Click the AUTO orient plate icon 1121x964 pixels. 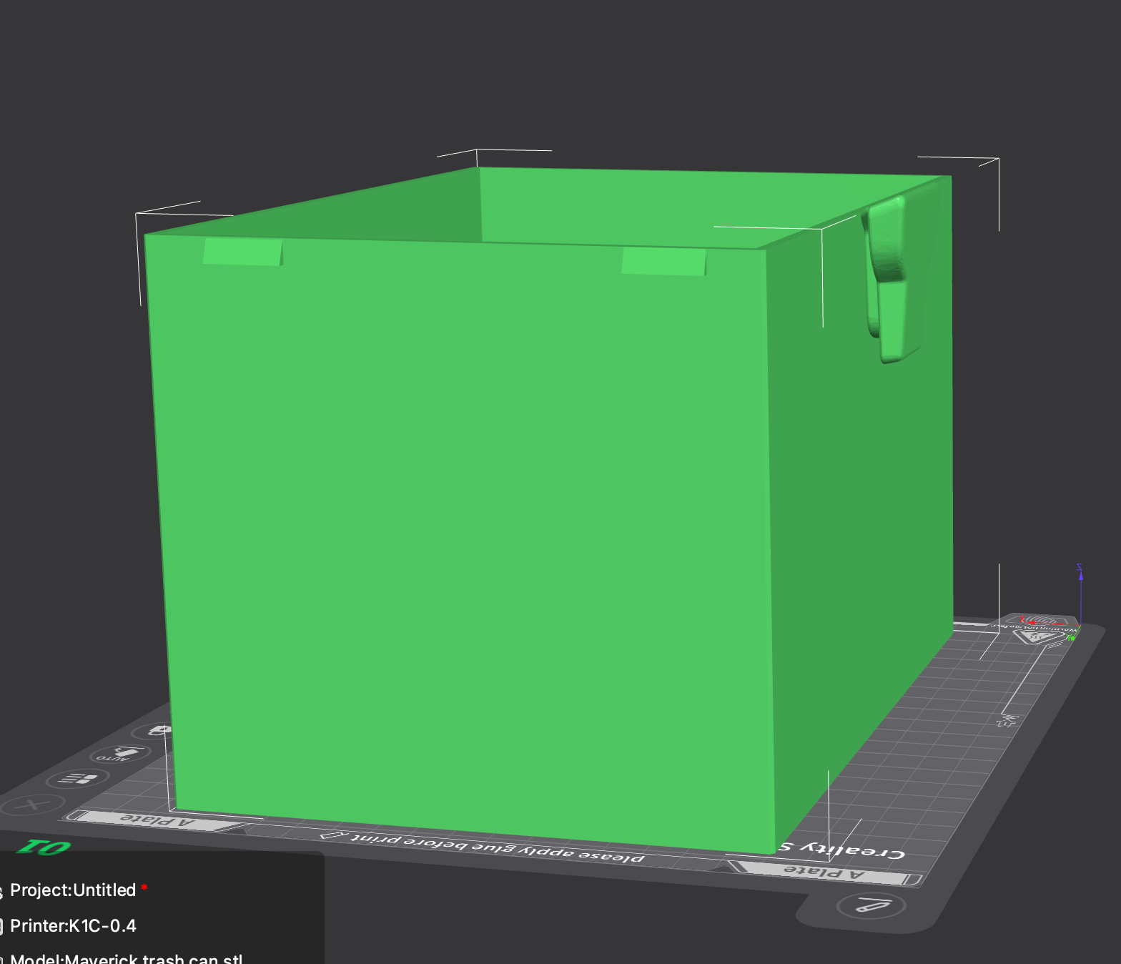[x=120, y=754]
